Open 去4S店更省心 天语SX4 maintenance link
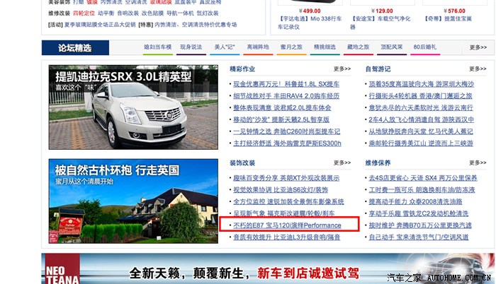Screen dimensions: 496x284 point(422,177)
